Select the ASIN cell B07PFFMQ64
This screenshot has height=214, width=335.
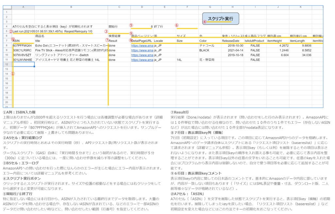click(x=23, y=46)
